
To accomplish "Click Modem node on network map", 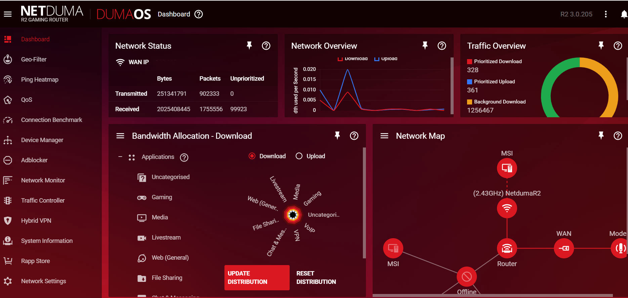I will coord(620,248).
